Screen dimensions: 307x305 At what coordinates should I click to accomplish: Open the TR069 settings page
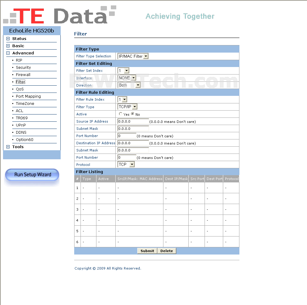point(22,118)
